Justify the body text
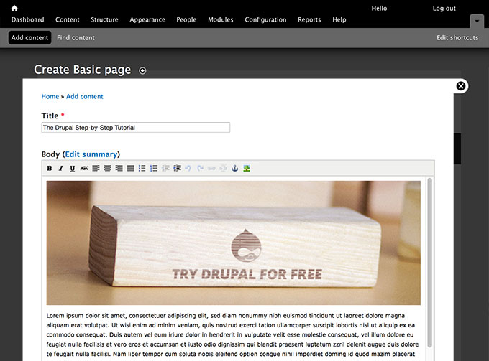Image resolution: width=489 pixels, height=361 pixels. pos(131,169)
